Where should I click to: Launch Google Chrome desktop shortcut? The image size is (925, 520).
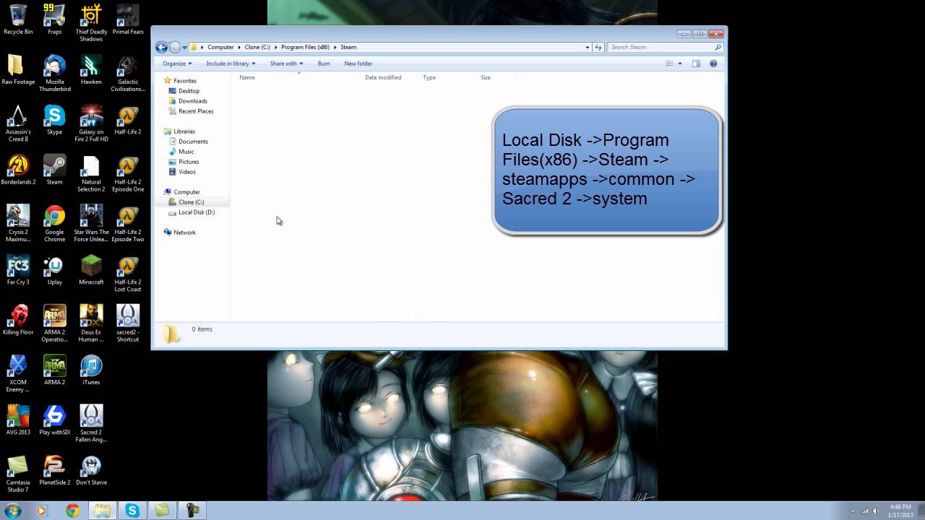click(54, 224)
